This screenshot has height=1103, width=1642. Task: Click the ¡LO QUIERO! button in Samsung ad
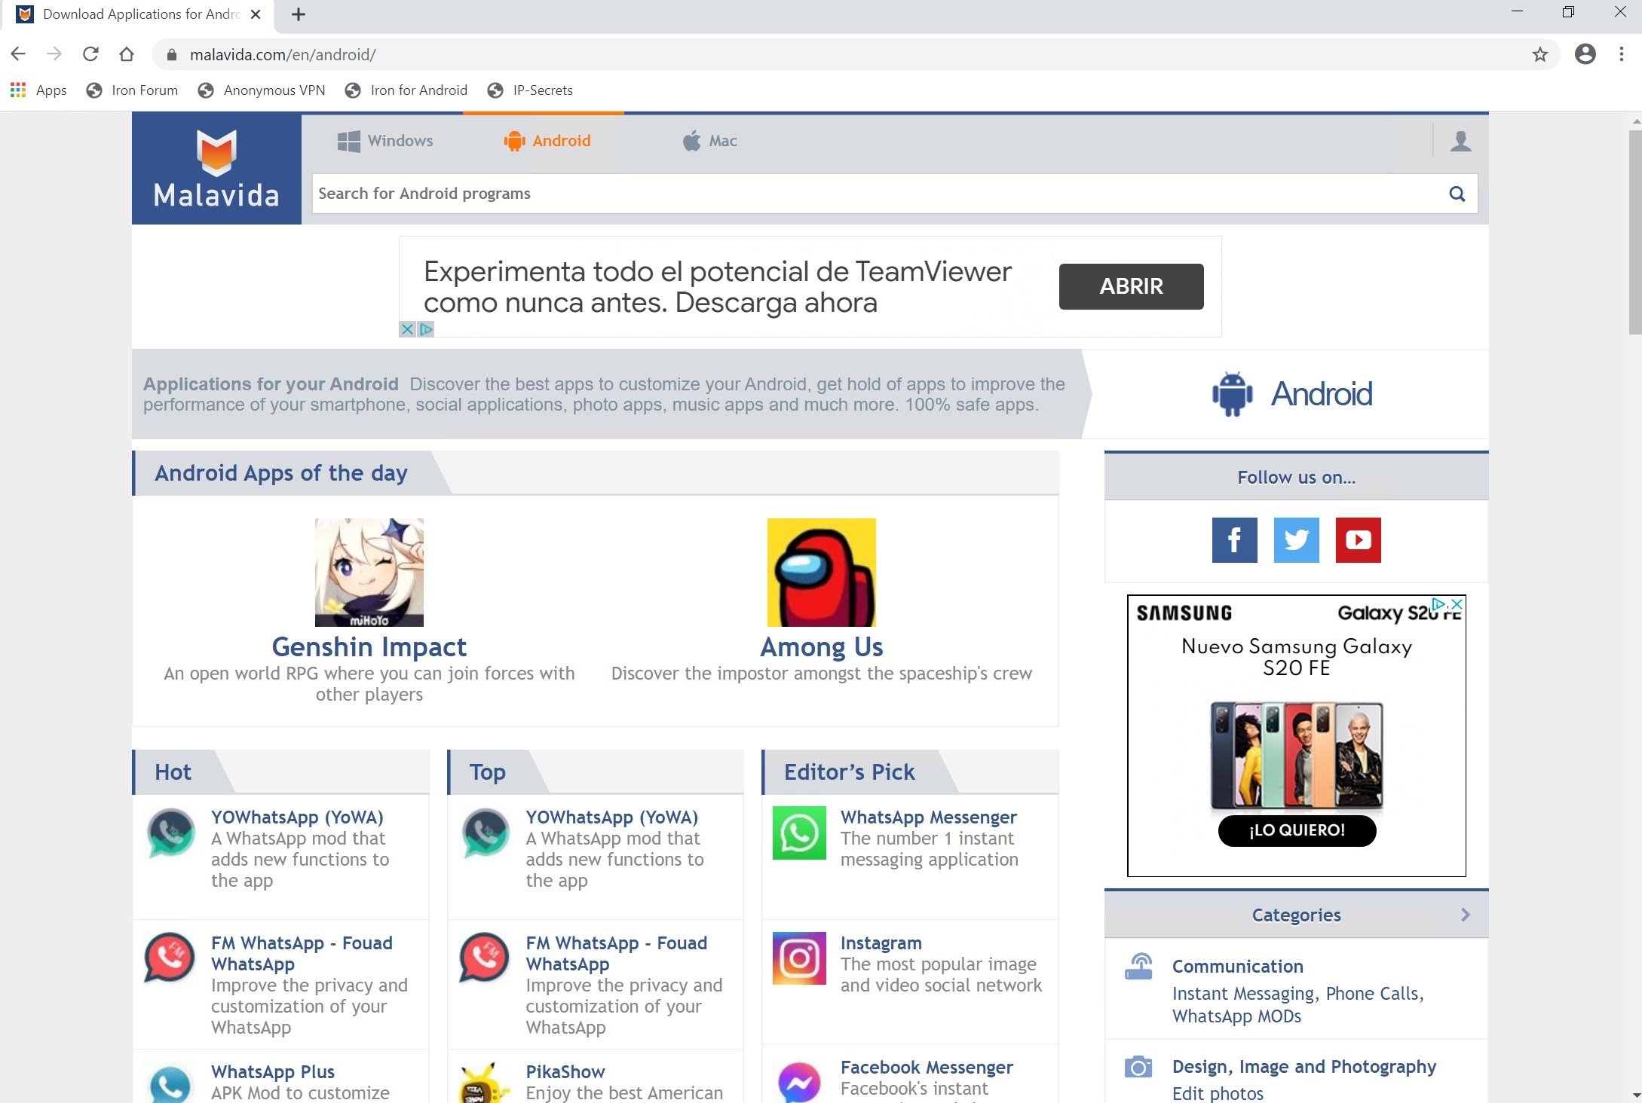click(x=1297, y=830)
